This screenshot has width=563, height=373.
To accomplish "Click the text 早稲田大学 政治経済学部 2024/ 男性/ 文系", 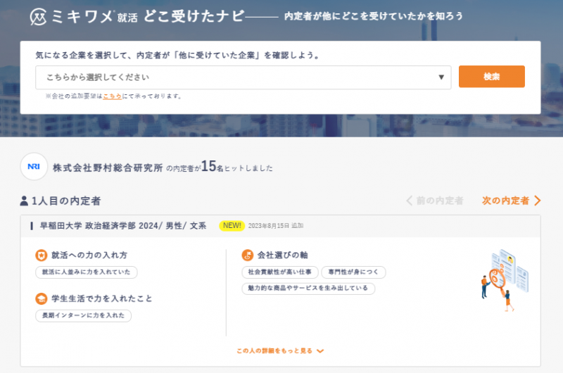I will click(x=122, y=226).
